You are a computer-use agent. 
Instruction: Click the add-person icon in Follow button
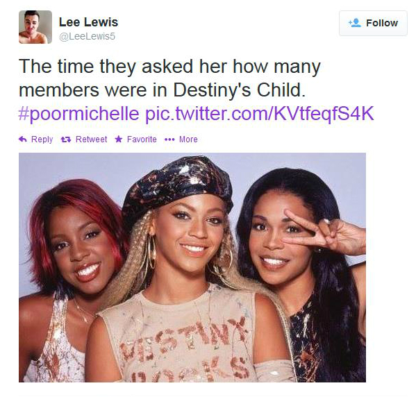pos(355,23)
